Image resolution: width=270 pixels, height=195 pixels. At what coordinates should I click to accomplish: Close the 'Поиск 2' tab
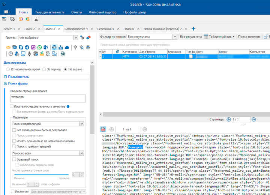[x=39, y=29]
